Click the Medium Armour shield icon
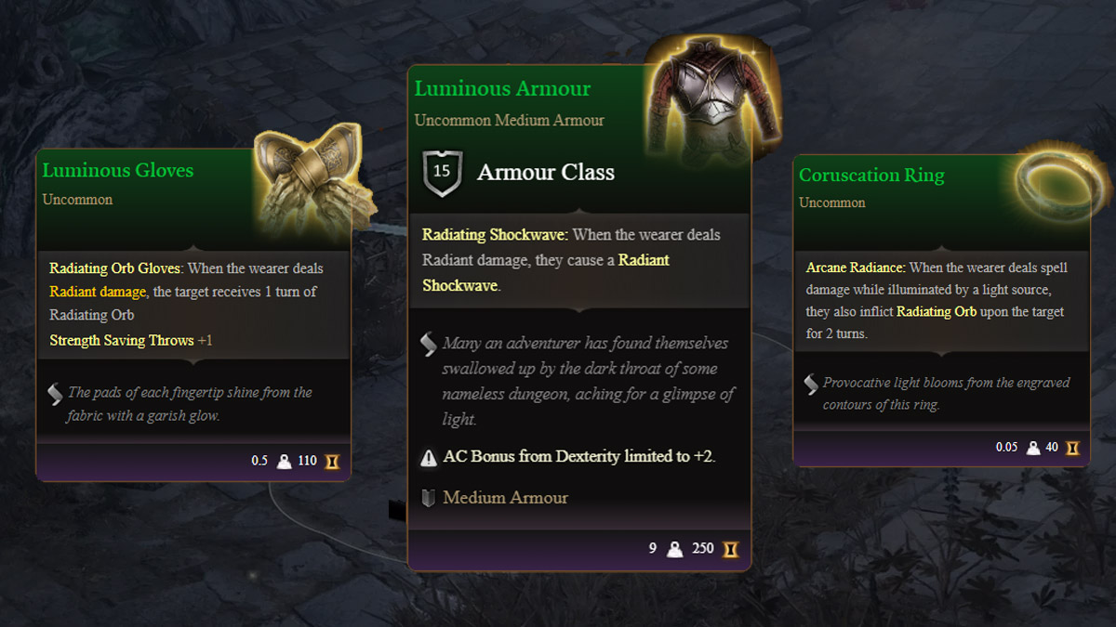The image size is (1116, 627). pyautogui.click(x=429, y=497)
